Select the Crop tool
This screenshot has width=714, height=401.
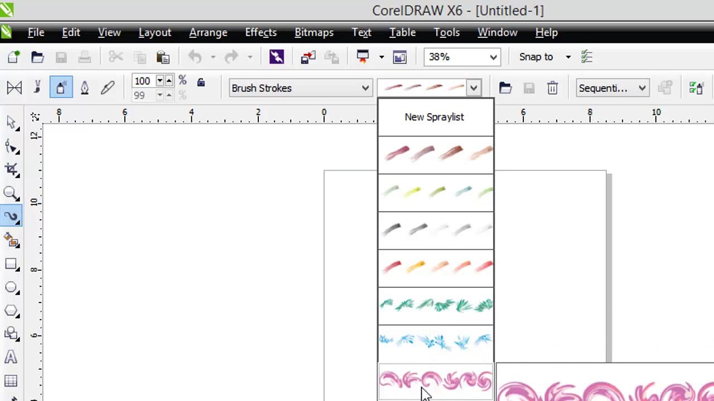click(11, 170)
